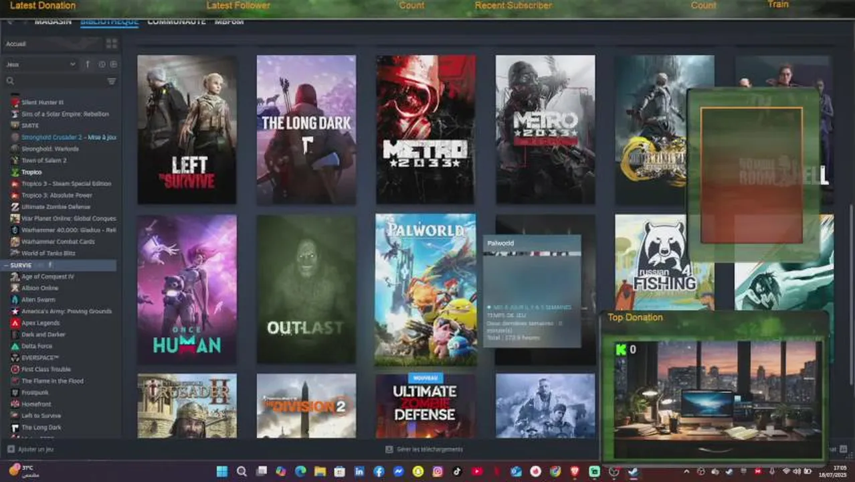Click the plus icon beside Ajouter un jeu
This screenshot has width=855, height=482.
(x=11, y=449)
